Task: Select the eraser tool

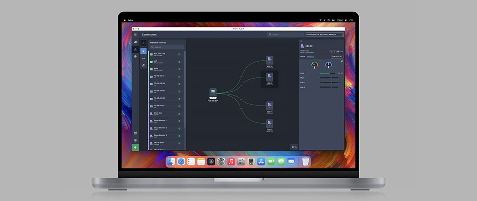Action: click(x=143, y=65)
